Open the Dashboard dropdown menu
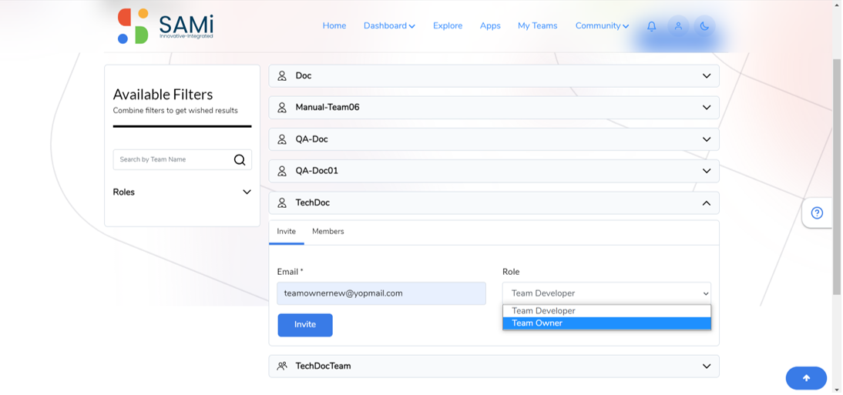Screen dimensions: 843x395 point(389,26)
